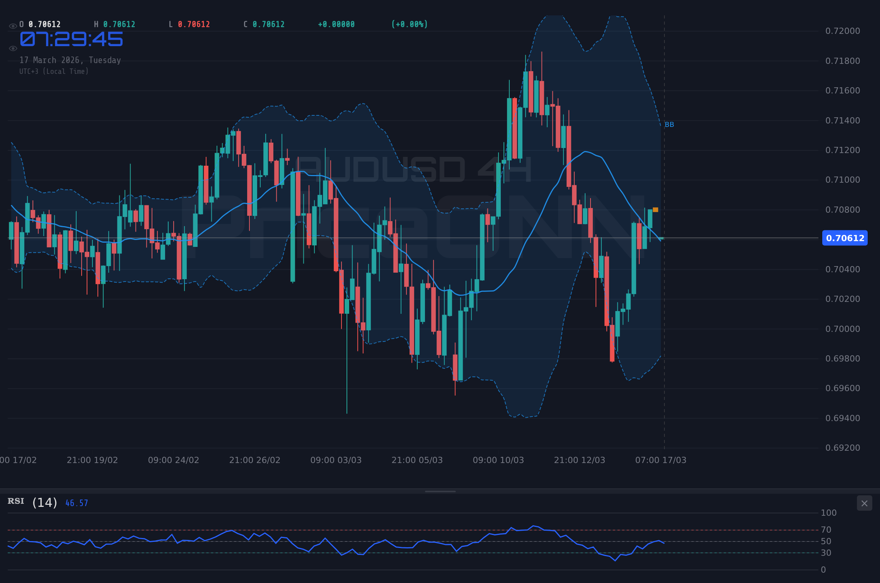This screenshot has width=880, height=583.
Task: Select the current price label 0.70612
Action: click(845, 238)
